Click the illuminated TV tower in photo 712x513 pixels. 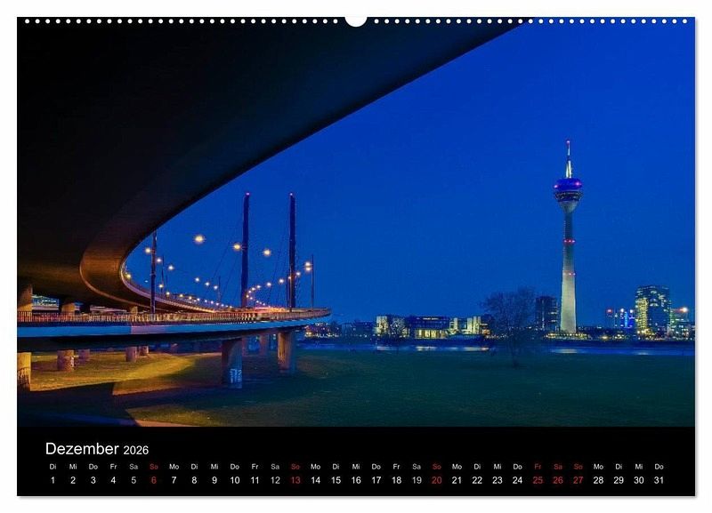tap(568, 240)
